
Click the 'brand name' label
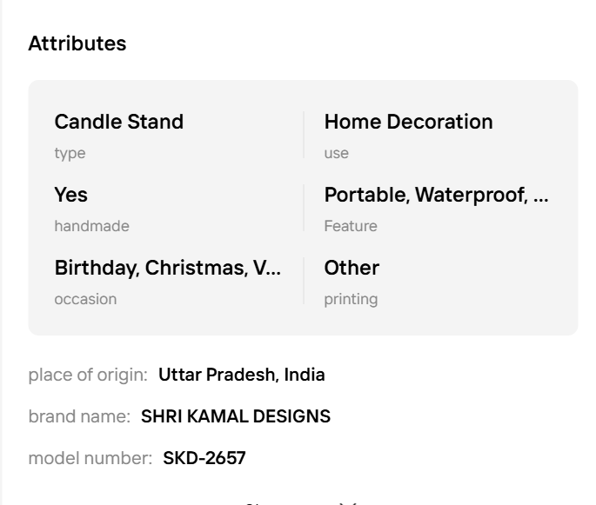[80, 416]
